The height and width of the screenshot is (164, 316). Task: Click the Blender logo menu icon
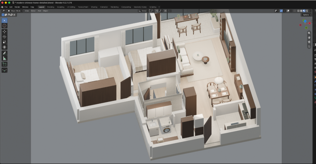pyautogui.click(x=2, y=7)
